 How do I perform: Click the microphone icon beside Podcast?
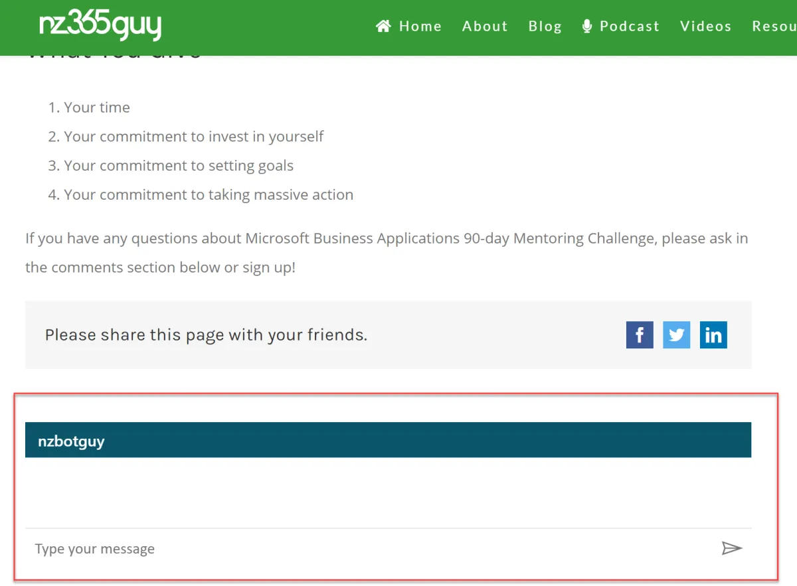click(x=586, y=26)
